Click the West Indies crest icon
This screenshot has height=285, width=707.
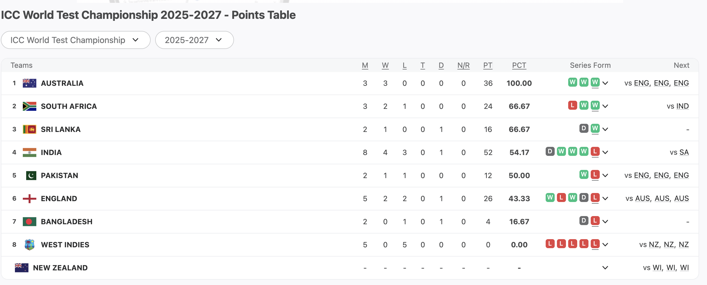point(29,245)
